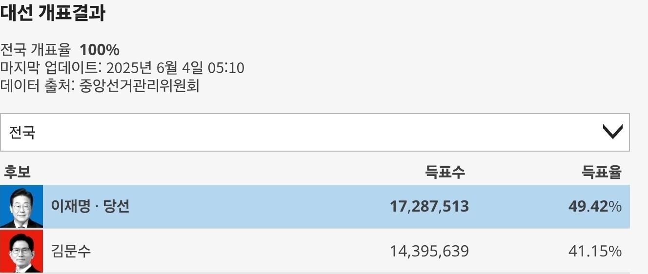Click the 김문수 candidate name

point(71,251)
